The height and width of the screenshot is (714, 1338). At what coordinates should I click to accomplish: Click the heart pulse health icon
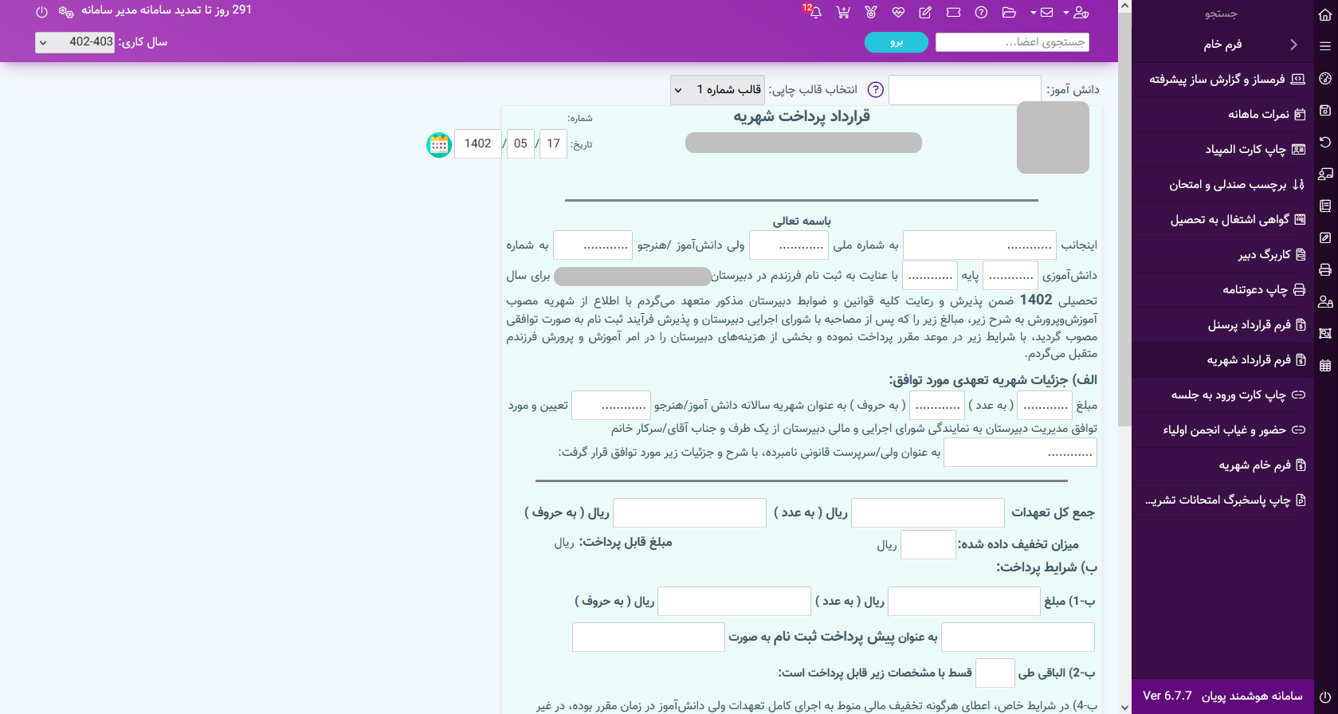tap(898, 12)
